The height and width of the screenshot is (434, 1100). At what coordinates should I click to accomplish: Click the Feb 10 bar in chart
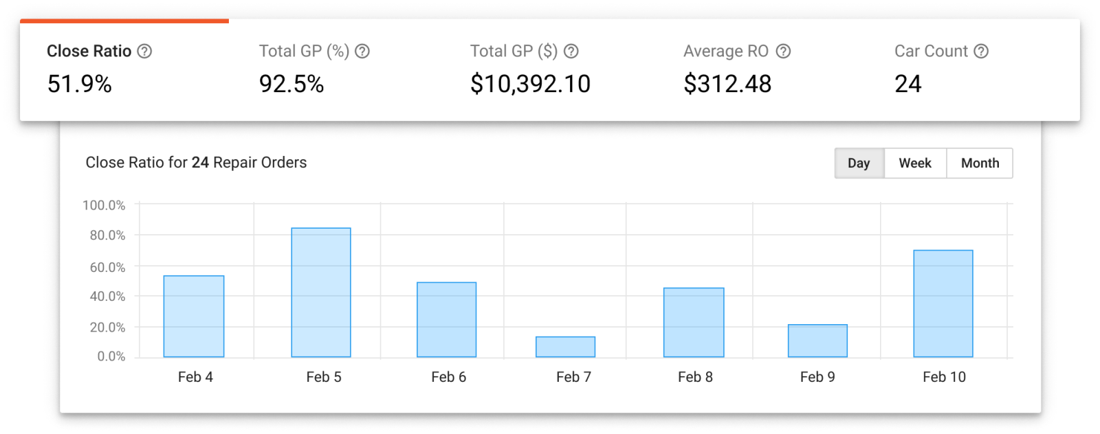(x=943, y=304)
